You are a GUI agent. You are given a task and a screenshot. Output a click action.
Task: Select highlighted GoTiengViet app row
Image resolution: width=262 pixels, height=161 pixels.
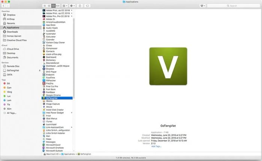click(57, 98)
